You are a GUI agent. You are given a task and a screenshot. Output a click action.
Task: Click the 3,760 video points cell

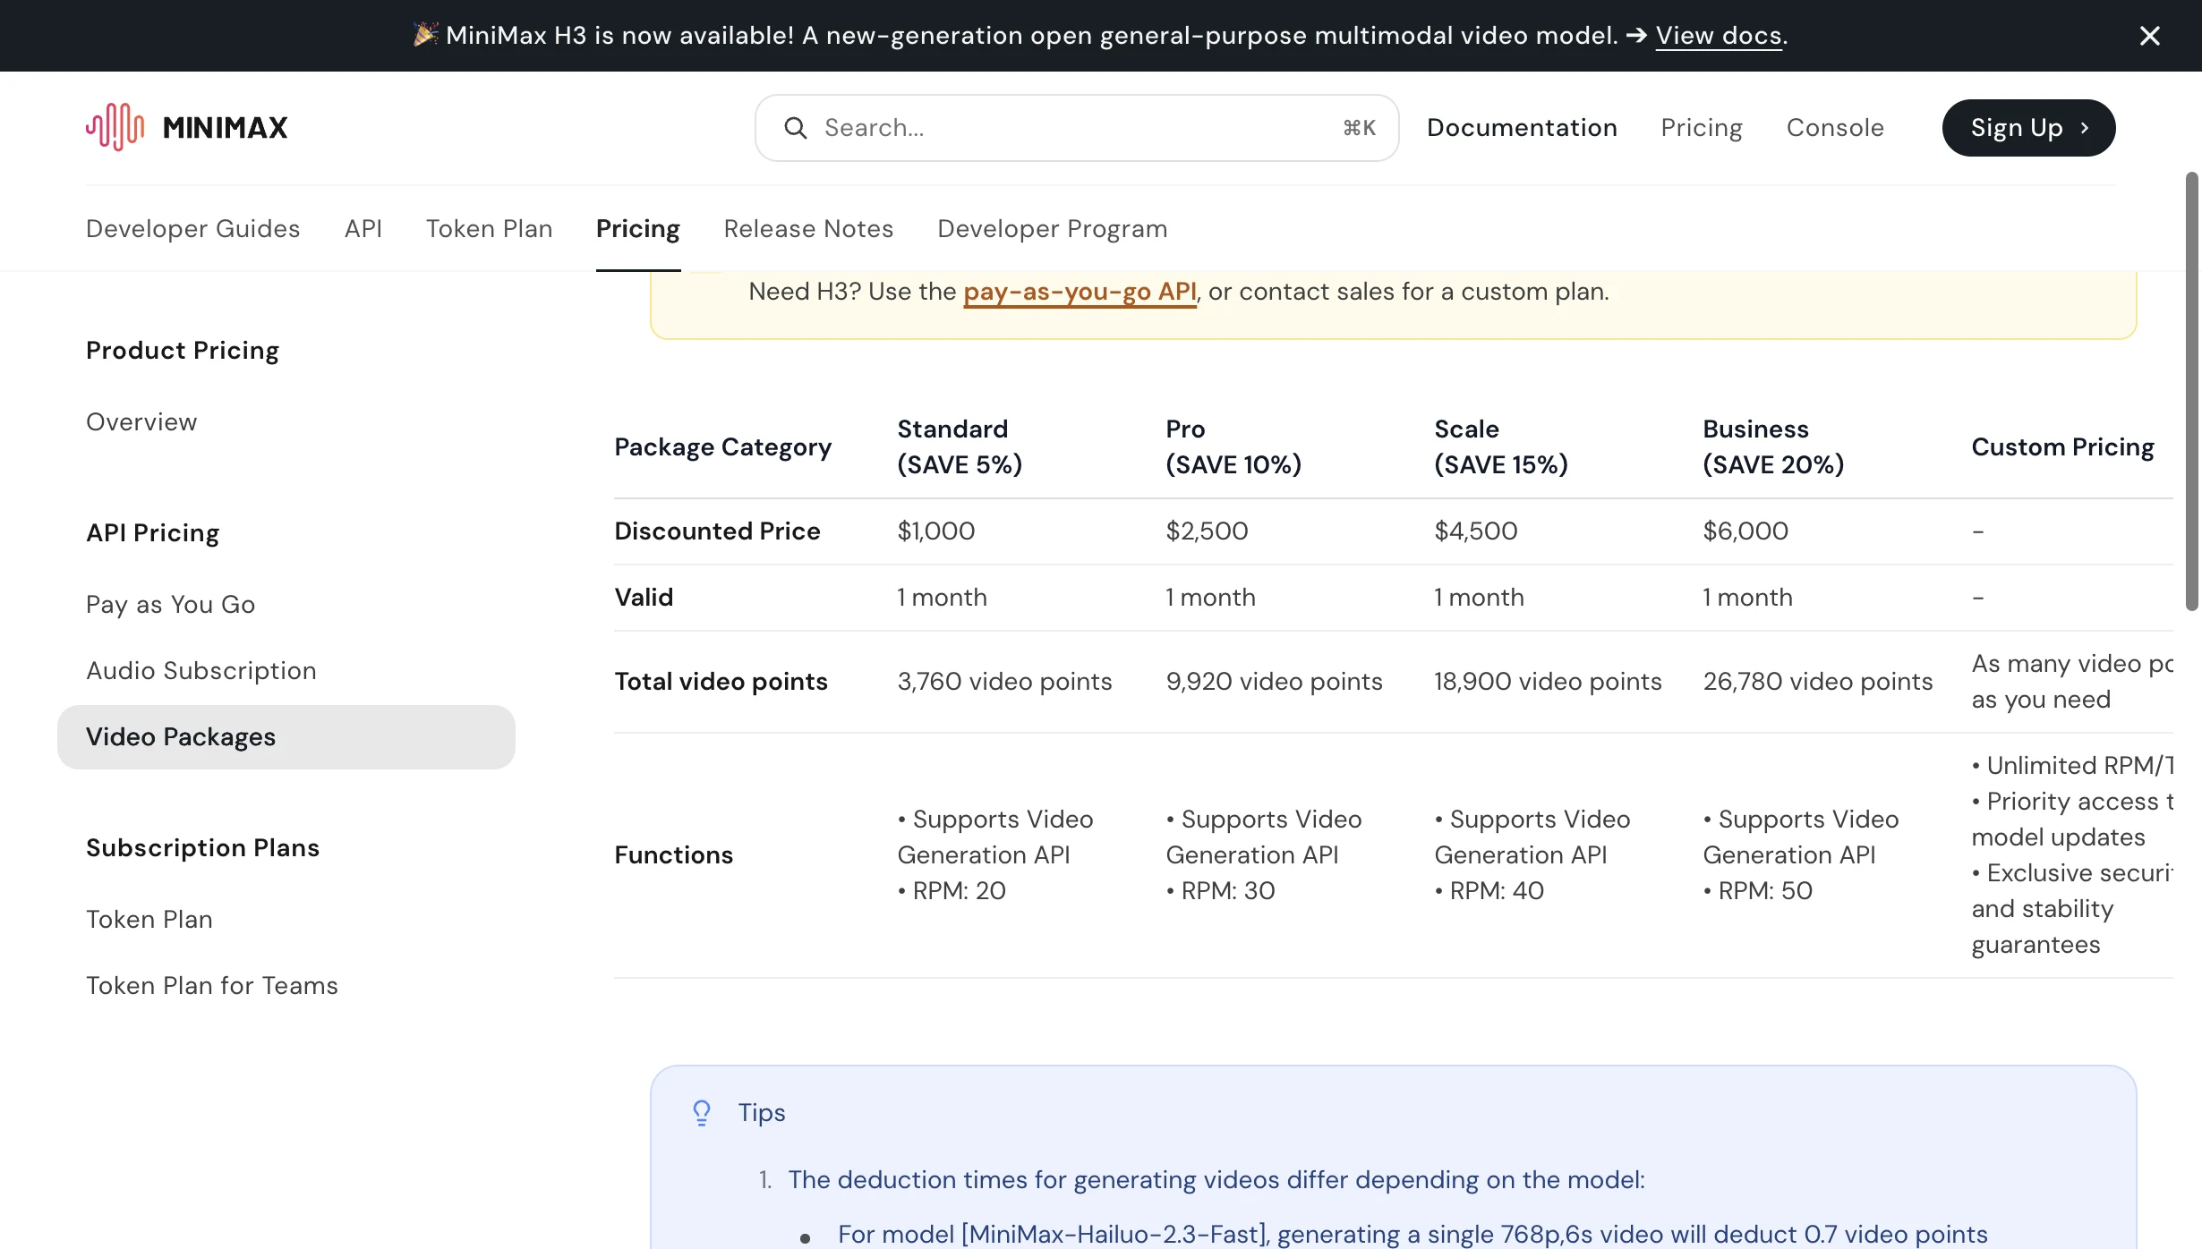pos(1005,682)
